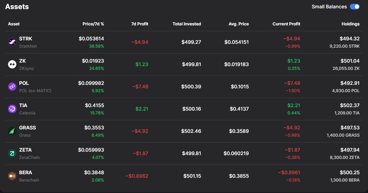The image size is (368, 193).
Task: Open the ZETA asset name
Action: click(25, 150)
